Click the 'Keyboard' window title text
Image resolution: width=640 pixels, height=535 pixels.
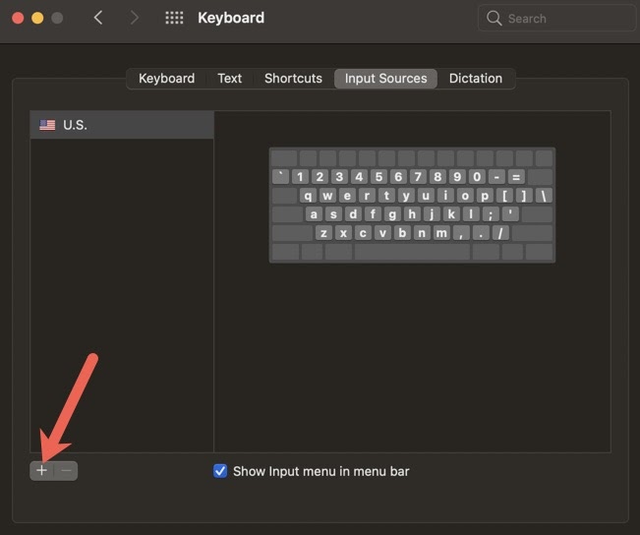(x=231, y=18)
